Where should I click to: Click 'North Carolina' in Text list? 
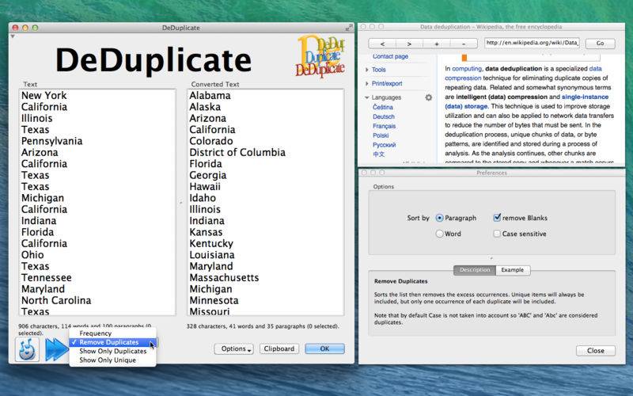[56, 300]
